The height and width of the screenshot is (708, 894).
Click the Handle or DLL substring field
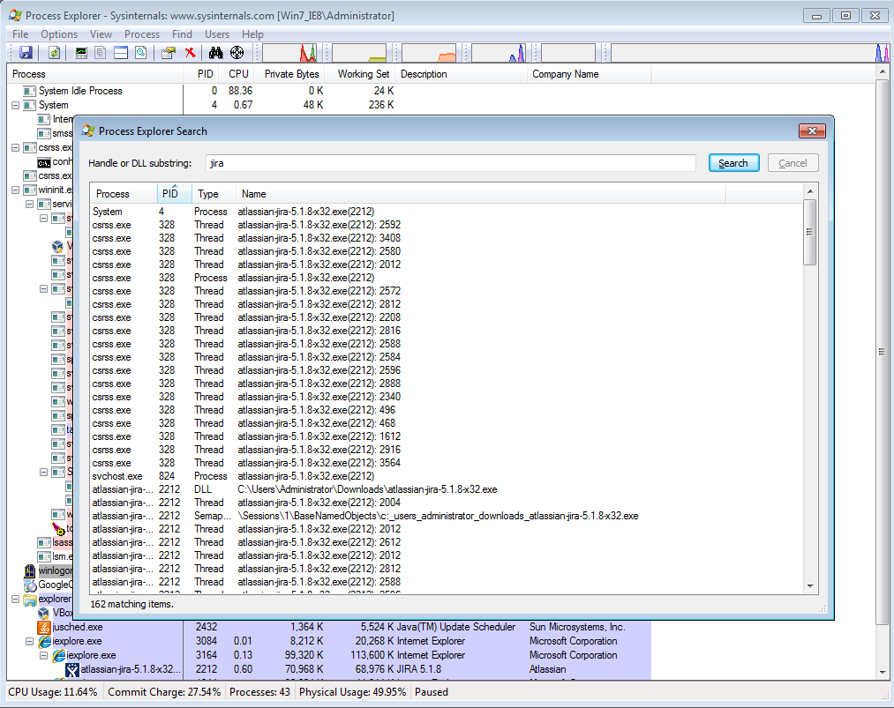(x=450, y=163)
